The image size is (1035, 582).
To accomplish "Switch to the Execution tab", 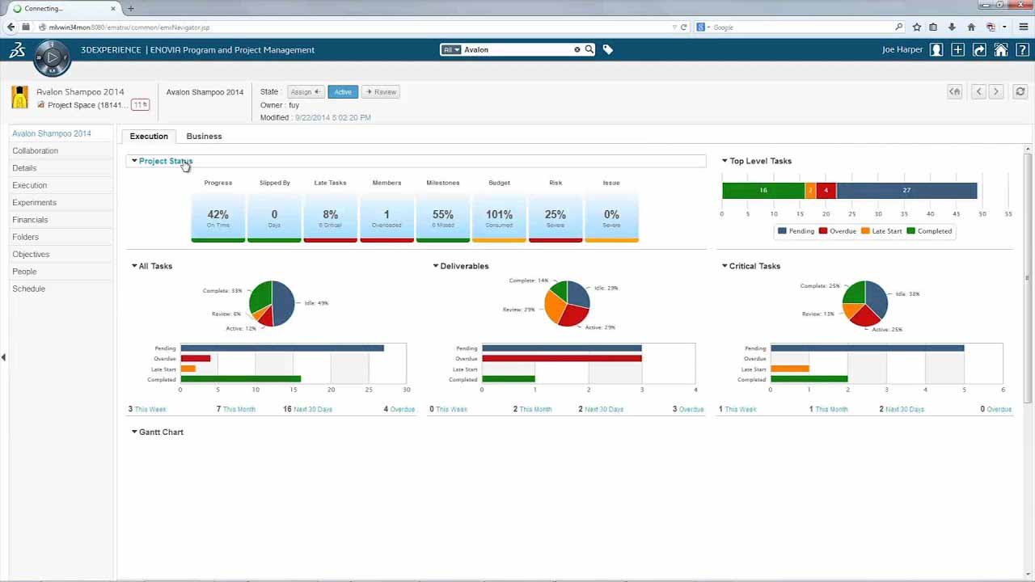I will click(x=149, y=136).
